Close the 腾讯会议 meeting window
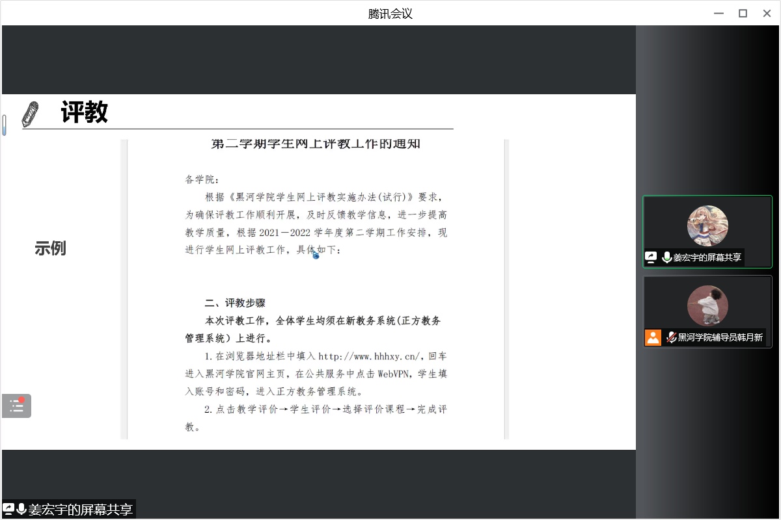This screenshot has height=520, width=781. tap(767, 14)
